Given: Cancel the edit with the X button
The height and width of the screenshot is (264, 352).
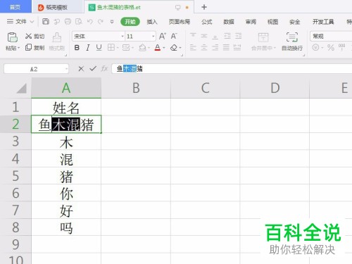Looking at the screenshot, I should (x=81, y=69).
